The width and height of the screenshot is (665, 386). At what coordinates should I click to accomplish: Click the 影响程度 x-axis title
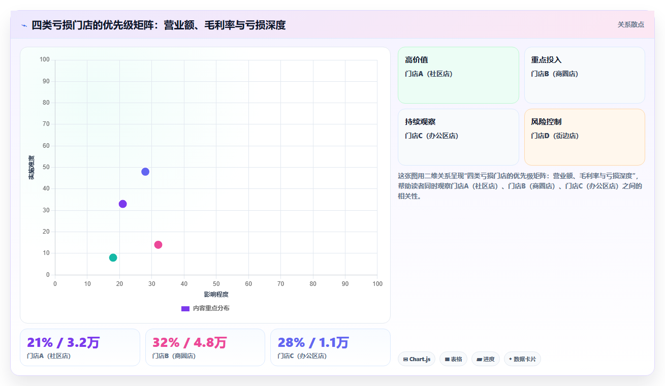(x=216, y=295)
